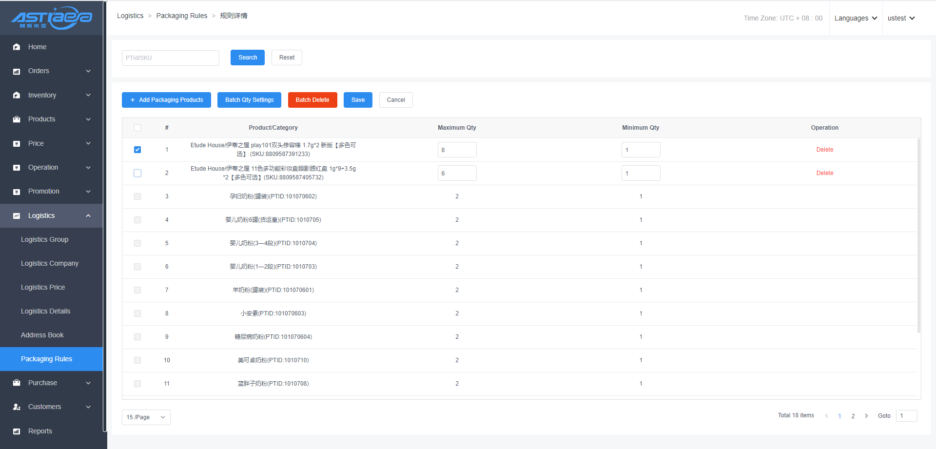936x449 pixels.
Task: Open Logistics Company in sidebar
Action: point(50,263)
